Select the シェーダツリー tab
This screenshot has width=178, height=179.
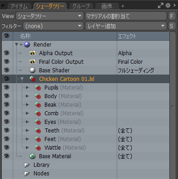pyautogui.click(x=50, y=6)
